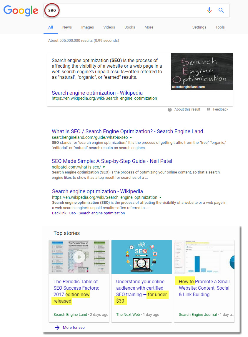Open Periodic Table of SEO Success Factors story
Viewport: 248px width, 337px height.
point(76,291)
